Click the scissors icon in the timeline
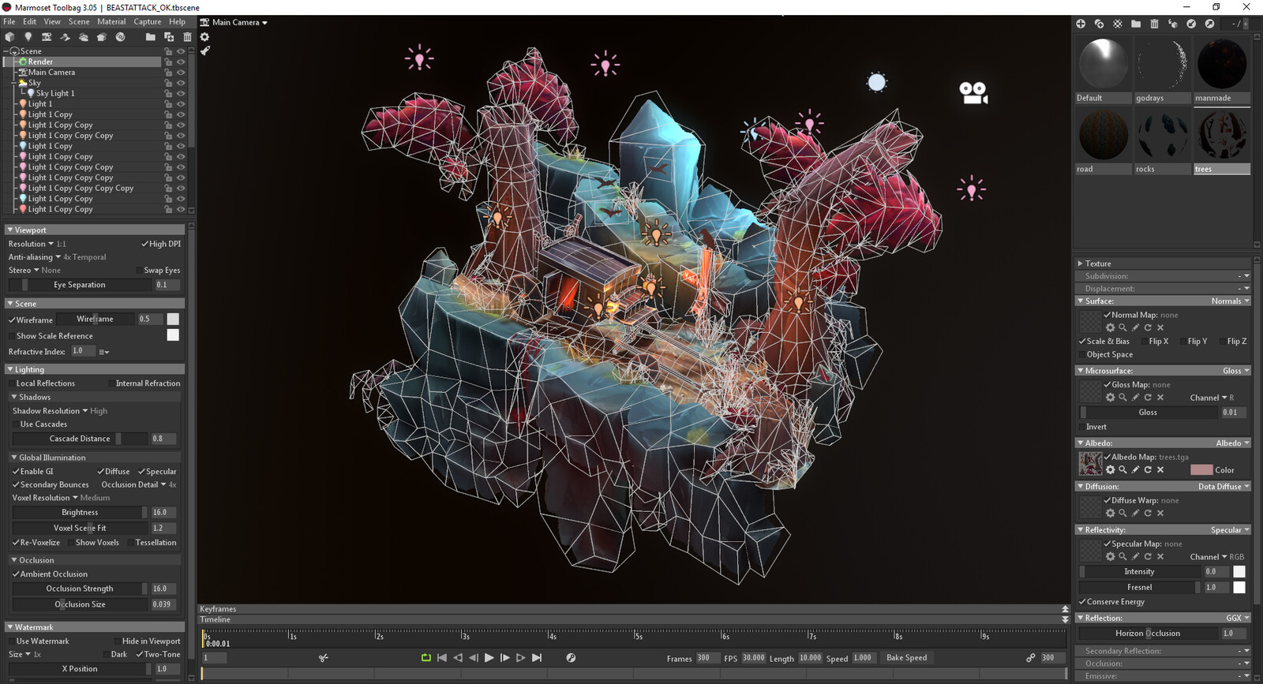Viewport: 1263px width, 684px height. point(323,658)
